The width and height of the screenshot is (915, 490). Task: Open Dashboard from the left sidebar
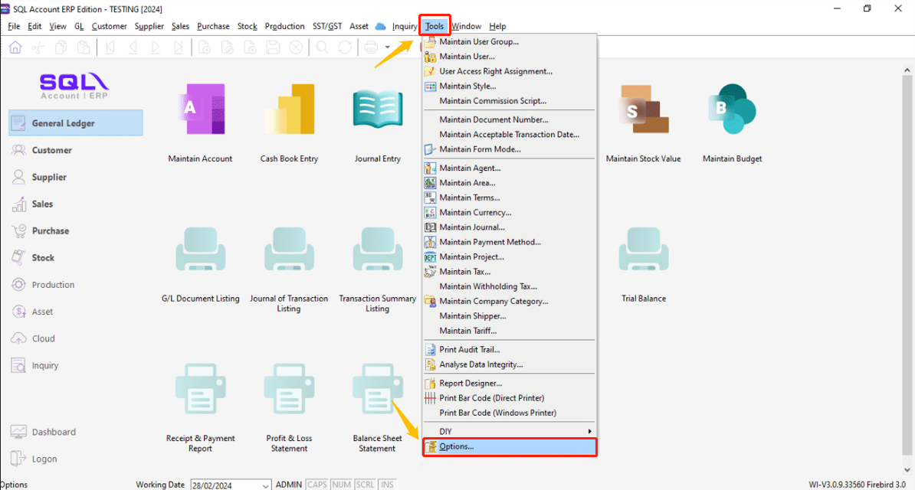tap(54, 432)
